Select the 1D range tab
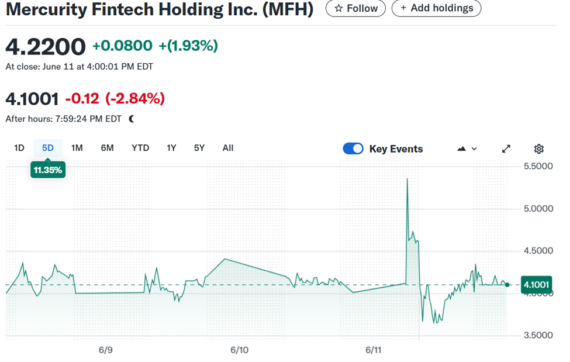 (19, 148)
